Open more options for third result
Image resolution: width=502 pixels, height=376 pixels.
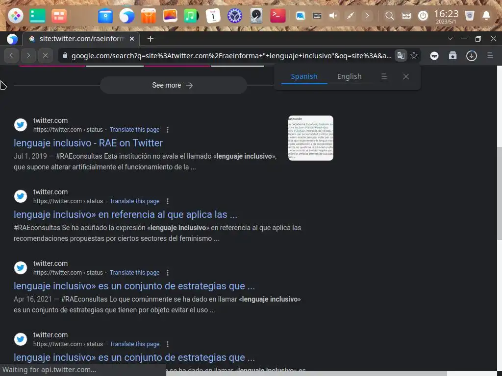pyautogui.click(x=168, y=273)
